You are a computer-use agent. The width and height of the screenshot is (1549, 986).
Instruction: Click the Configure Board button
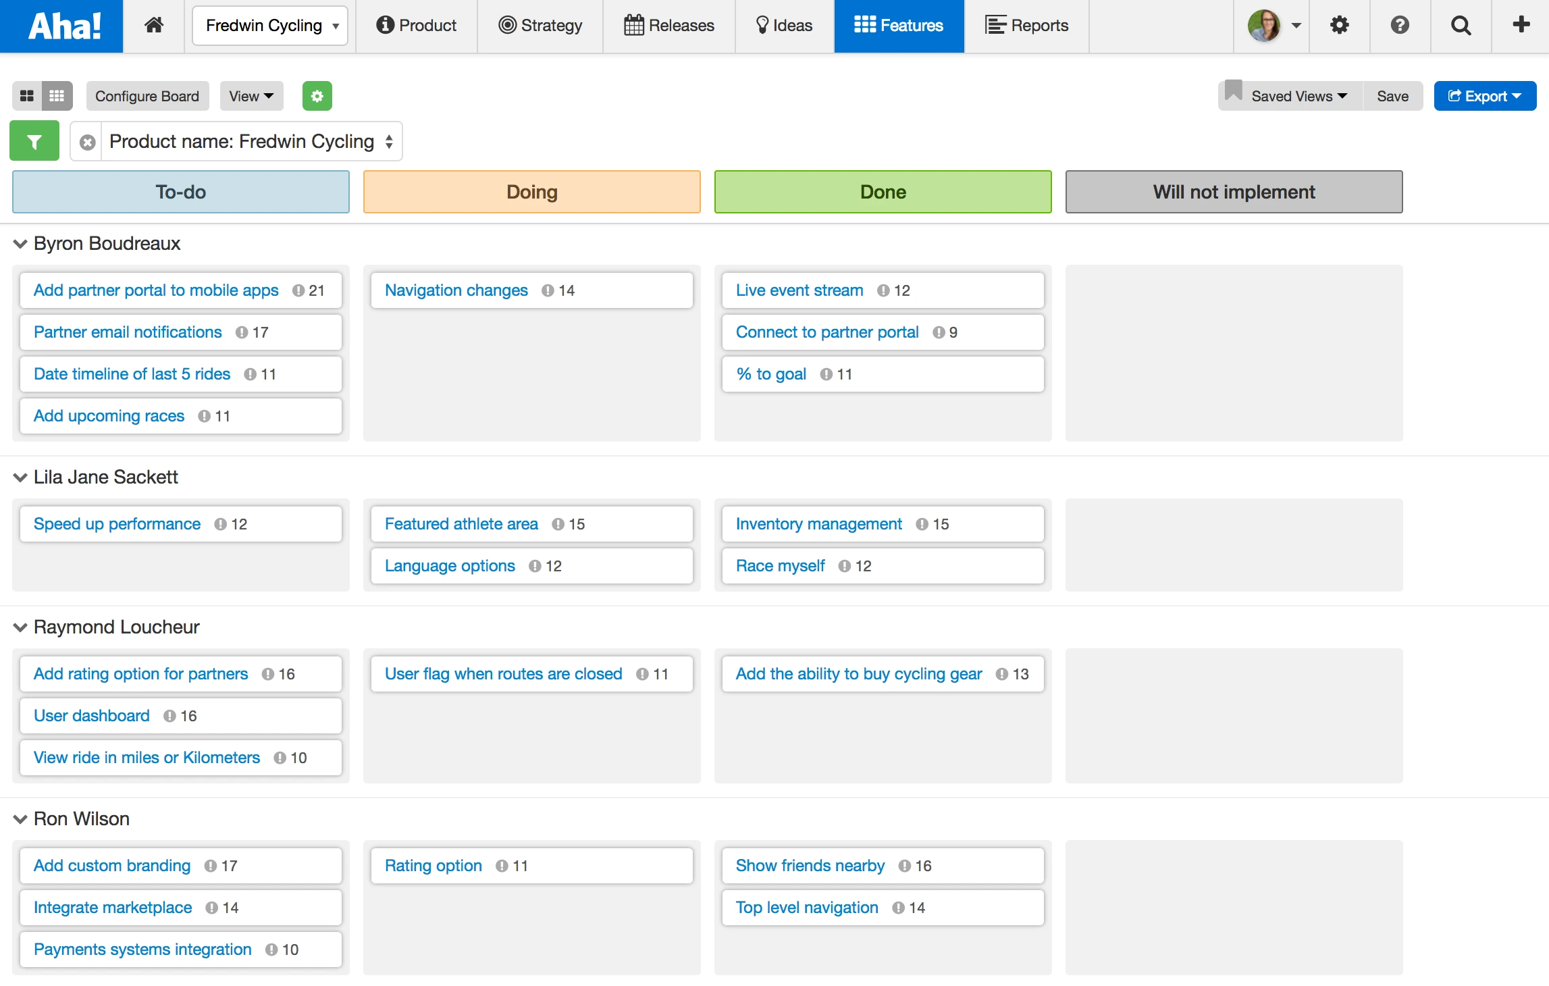click(147, 96)
